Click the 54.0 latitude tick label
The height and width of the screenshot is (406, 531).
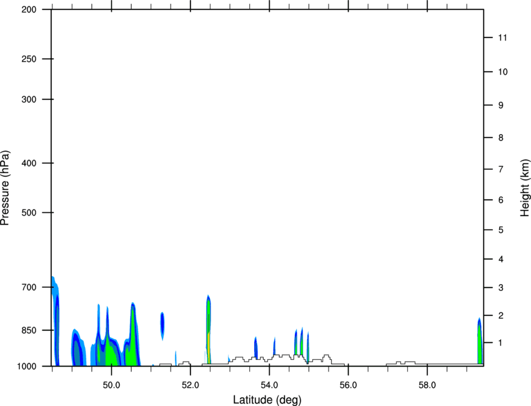coord(269,385)
